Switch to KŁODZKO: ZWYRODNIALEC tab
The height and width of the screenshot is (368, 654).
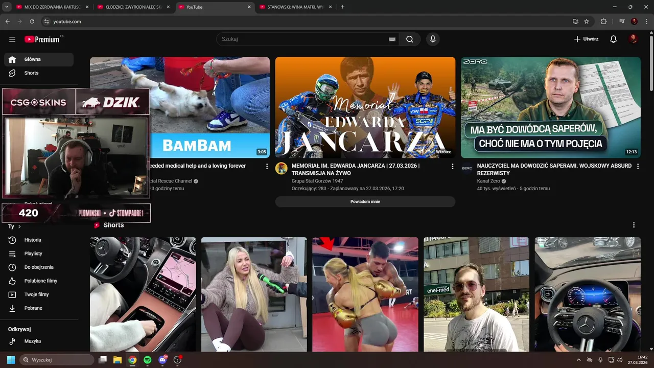click(x=134, y=7)
